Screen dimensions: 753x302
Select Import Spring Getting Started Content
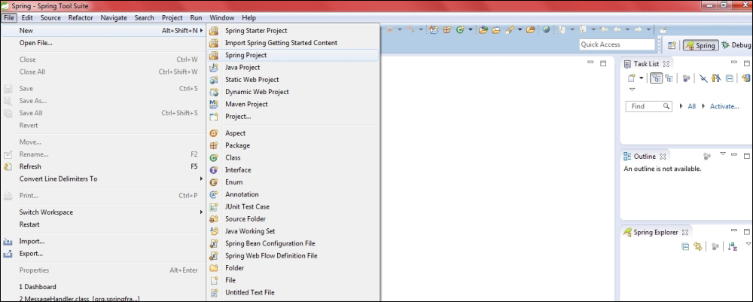(293, 43)
